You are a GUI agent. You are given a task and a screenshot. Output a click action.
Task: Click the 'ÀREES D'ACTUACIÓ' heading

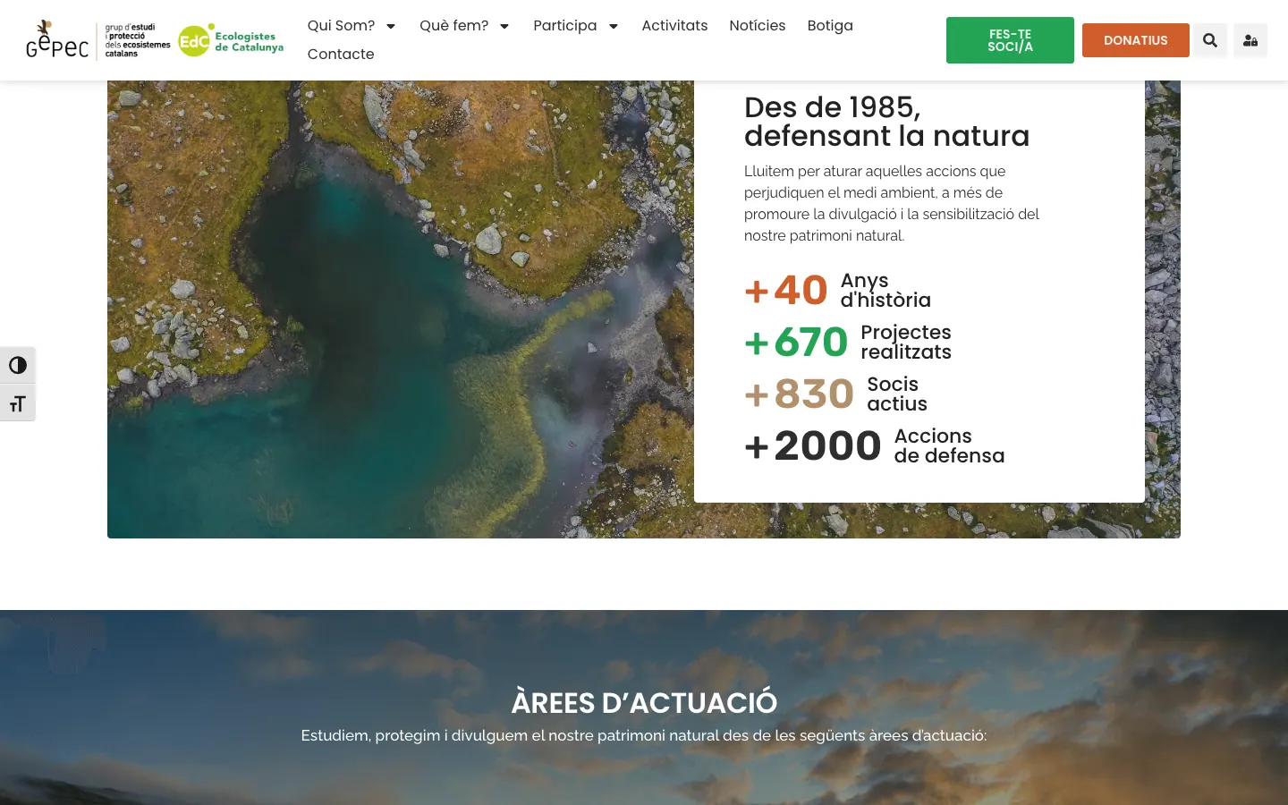644,703
